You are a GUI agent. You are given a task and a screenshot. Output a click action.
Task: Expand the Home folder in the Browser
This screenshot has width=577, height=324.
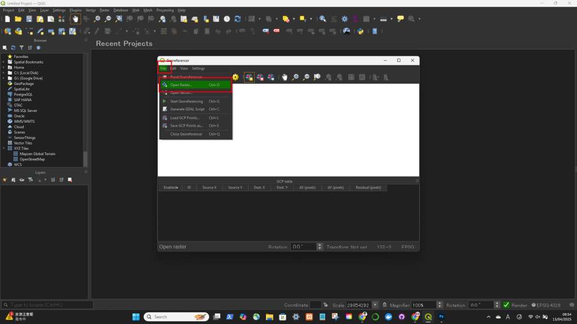click(x=4, y=67)
